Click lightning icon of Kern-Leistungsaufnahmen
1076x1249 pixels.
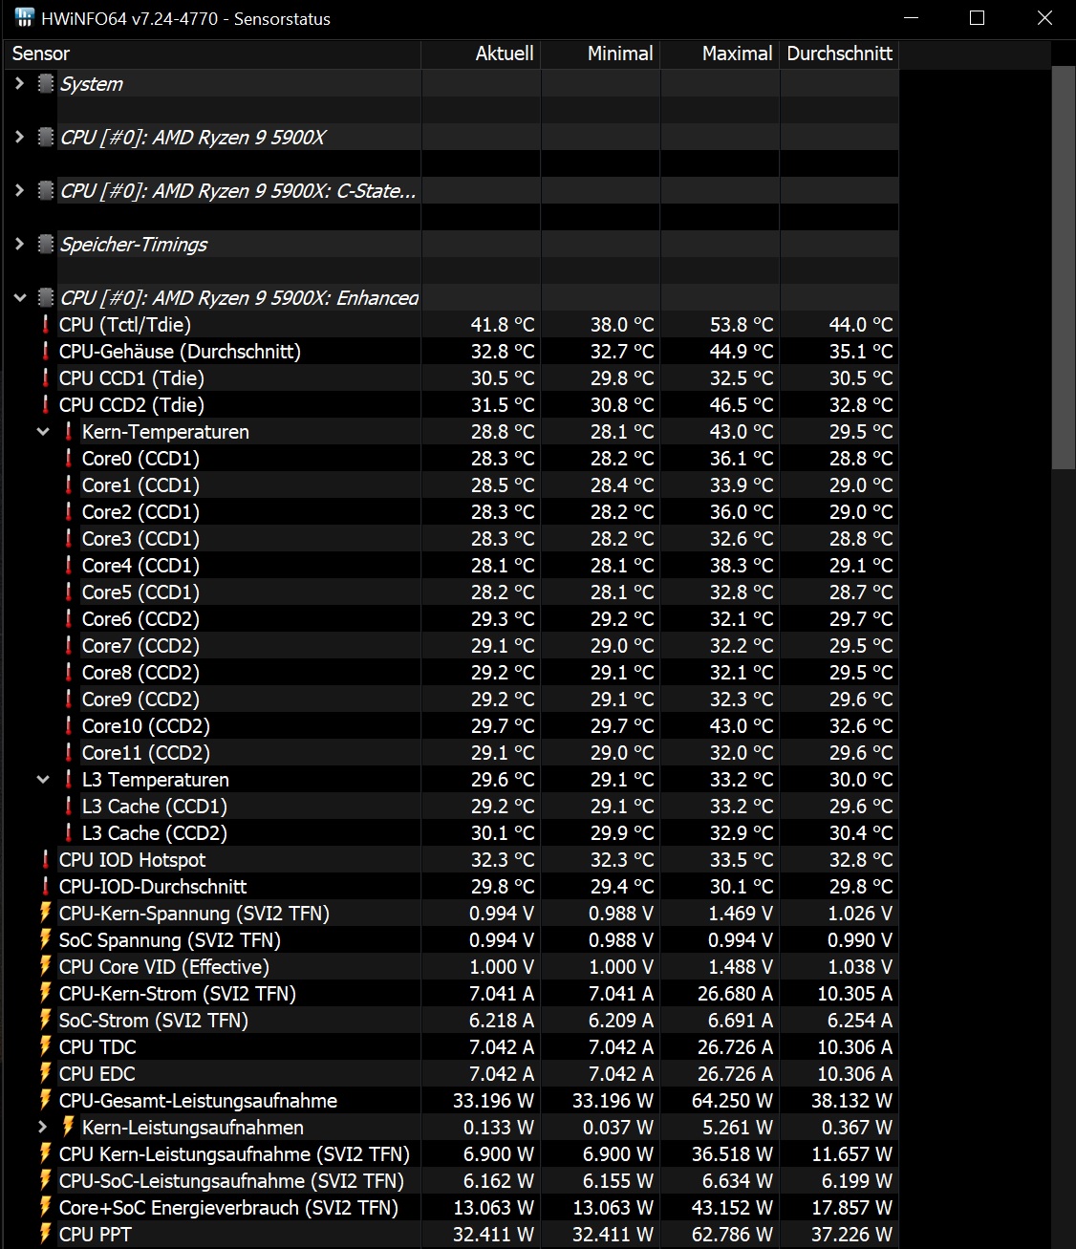[68, 1126]
